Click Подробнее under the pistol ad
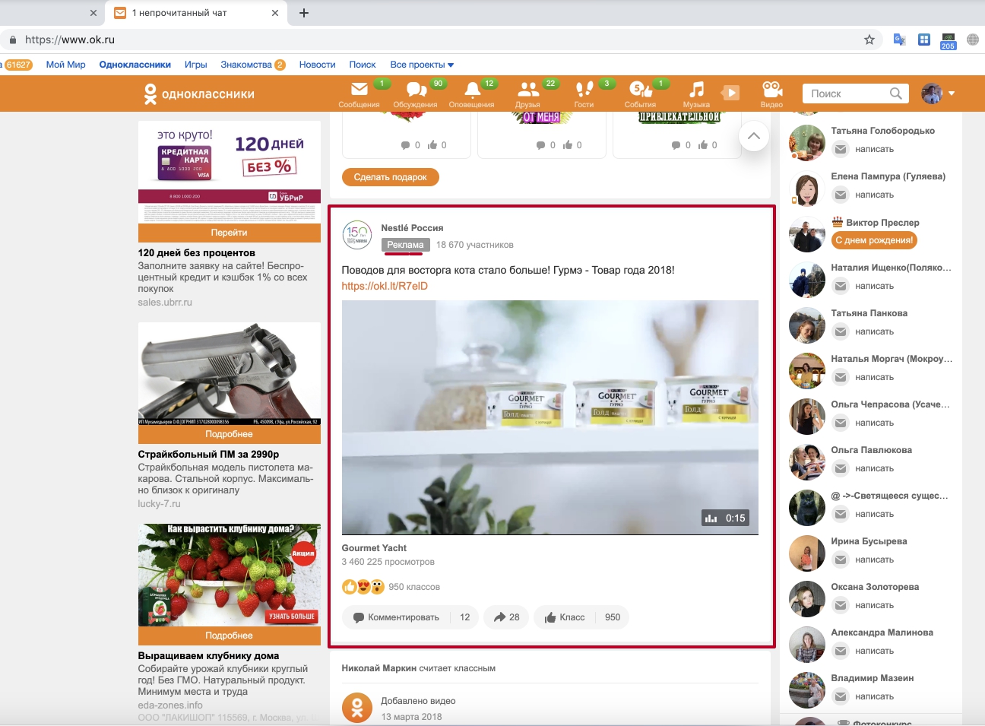The height and width of the screenshot is (726, 985). [x=230, y=434]
